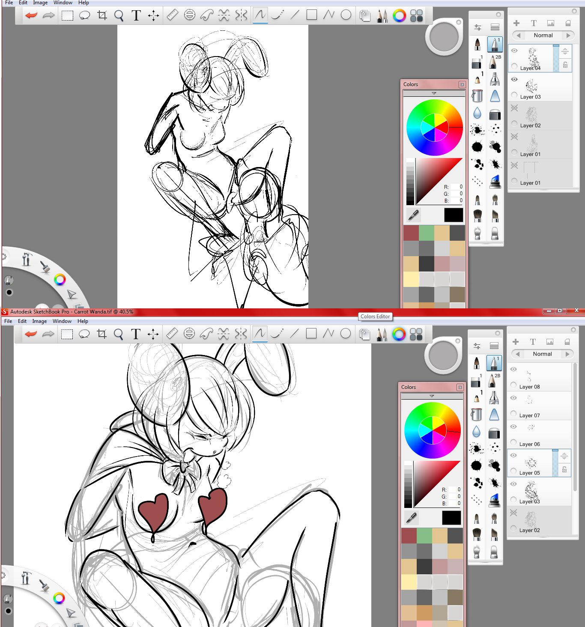Select the 2B pencil brush in upper window

click(495, 62)
